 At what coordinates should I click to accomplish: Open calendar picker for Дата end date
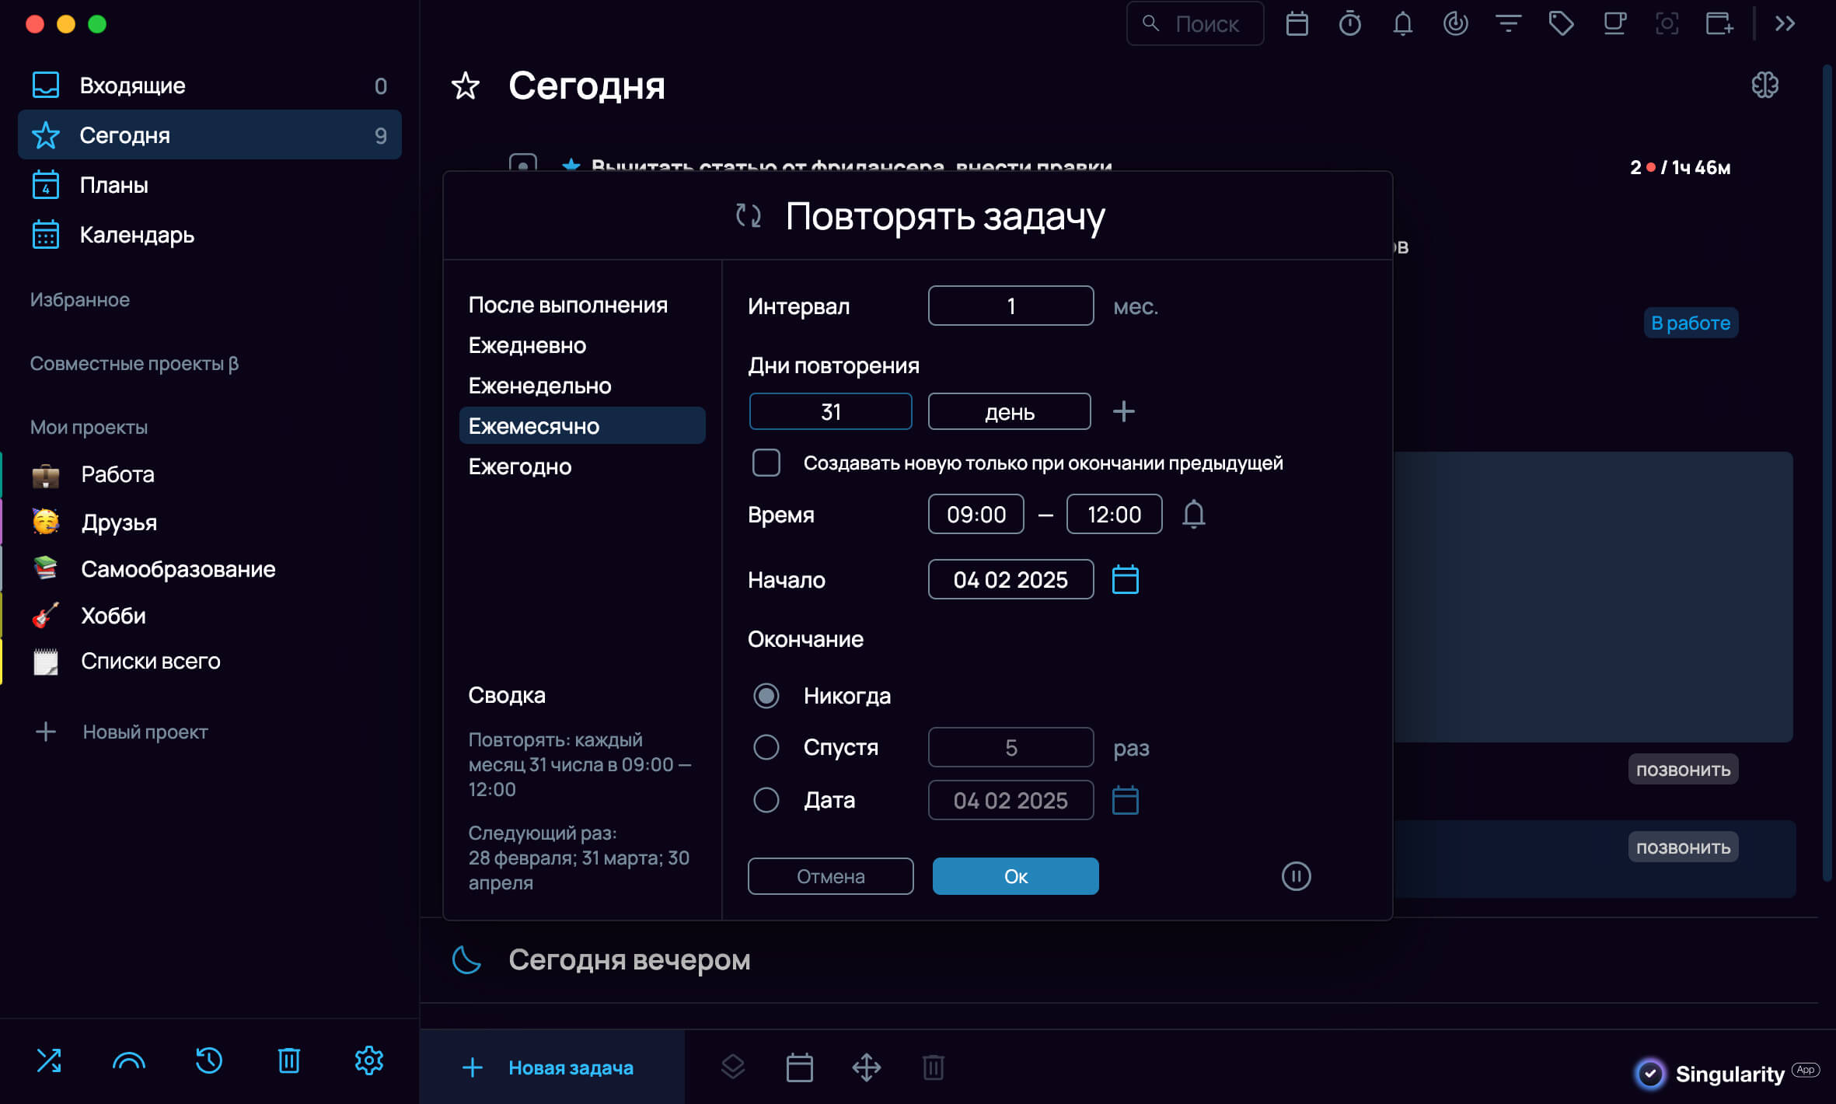(1125, 800)
